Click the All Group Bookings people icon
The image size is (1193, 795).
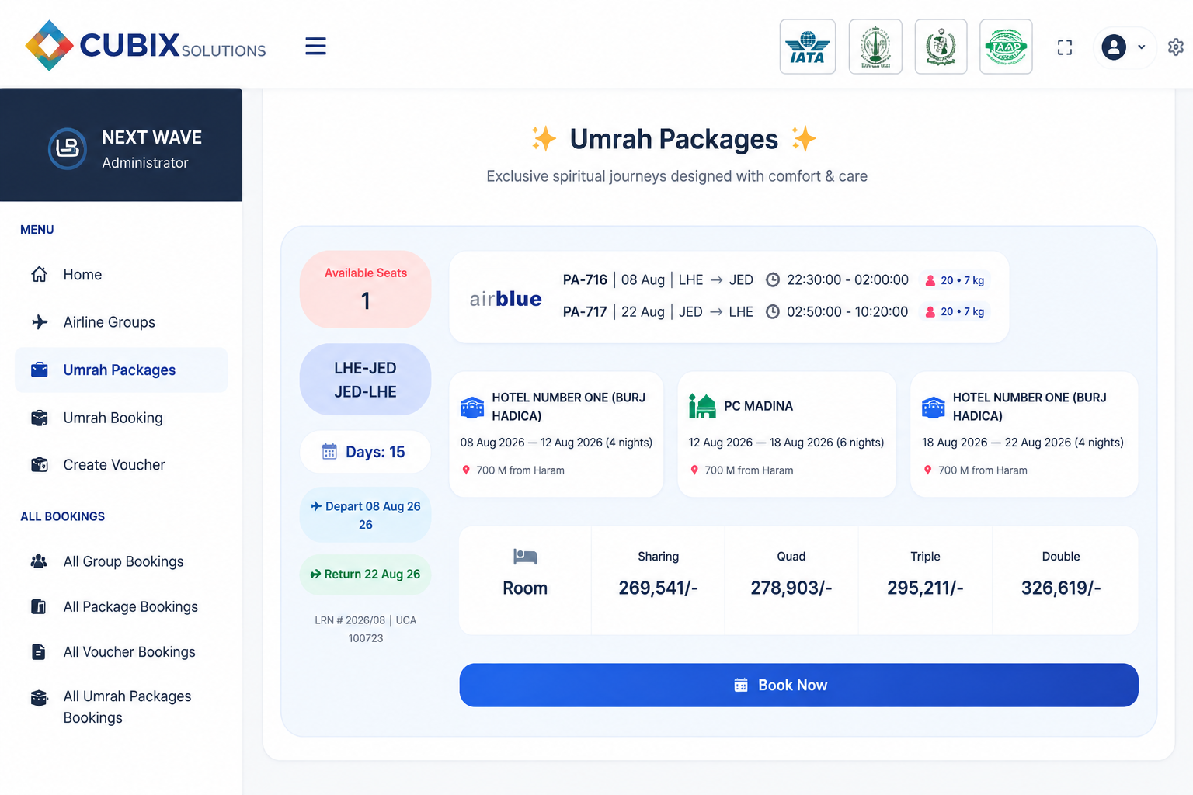pyautogui.click(x=39, y=561)
